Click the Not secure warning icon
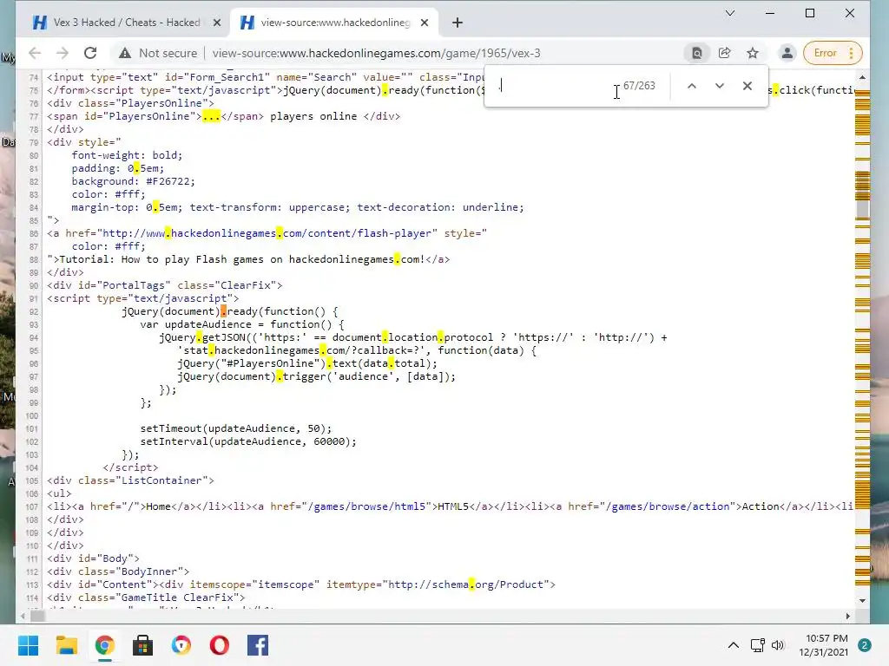Screen dimensions: 889x666 [x=125, y=53]
